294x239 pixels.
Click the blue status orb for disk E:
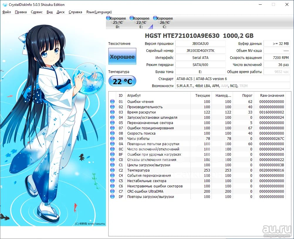tap(131, 18)
